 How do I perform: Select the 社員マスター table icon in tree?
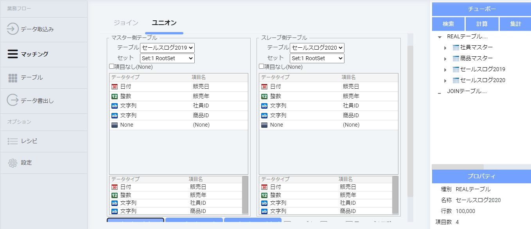pos(456,48)
